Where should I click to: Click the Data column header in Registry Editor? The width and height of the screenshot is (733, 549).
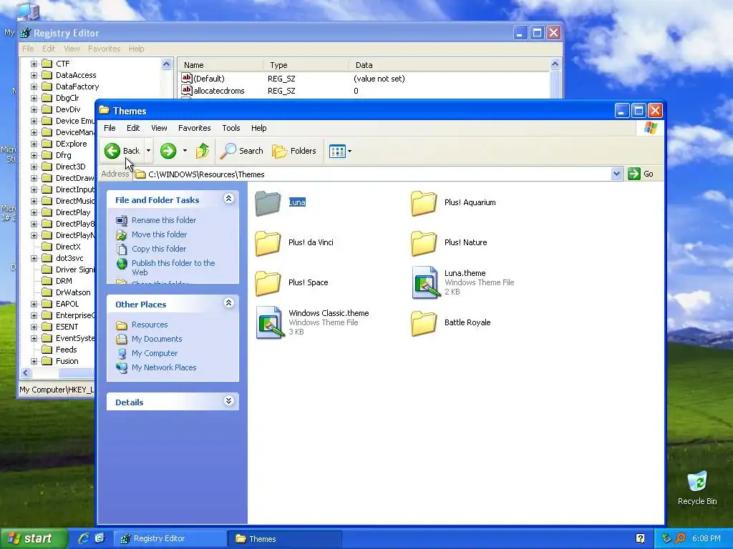pos(449,65)
